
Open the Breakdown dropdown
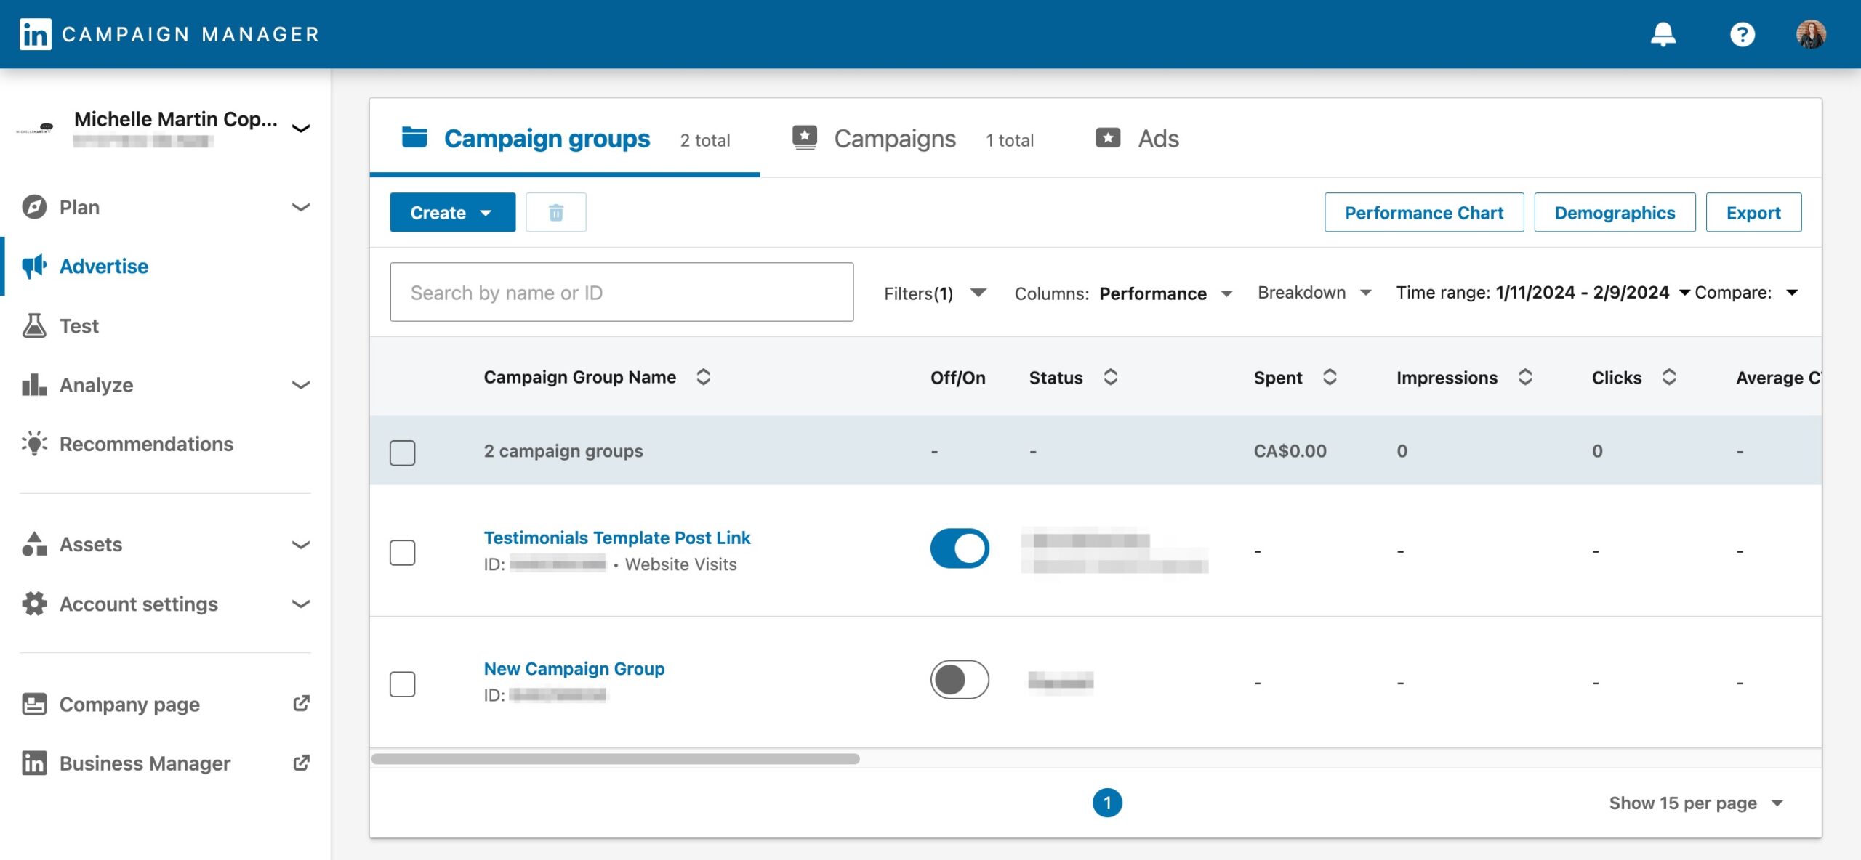pos(1314,292)
